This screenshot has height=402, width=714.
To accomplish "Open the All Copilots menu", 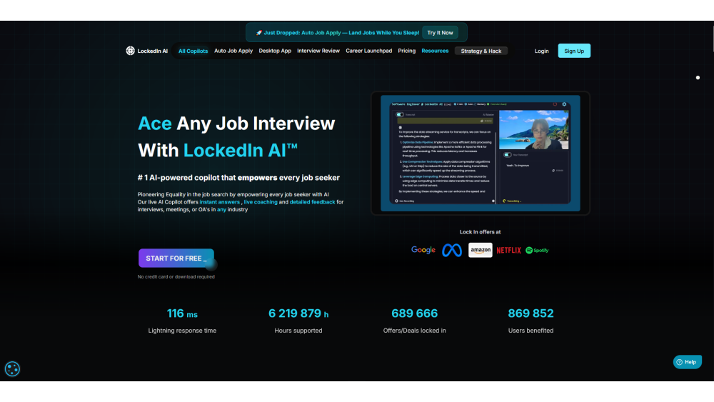I will (193, 51).
